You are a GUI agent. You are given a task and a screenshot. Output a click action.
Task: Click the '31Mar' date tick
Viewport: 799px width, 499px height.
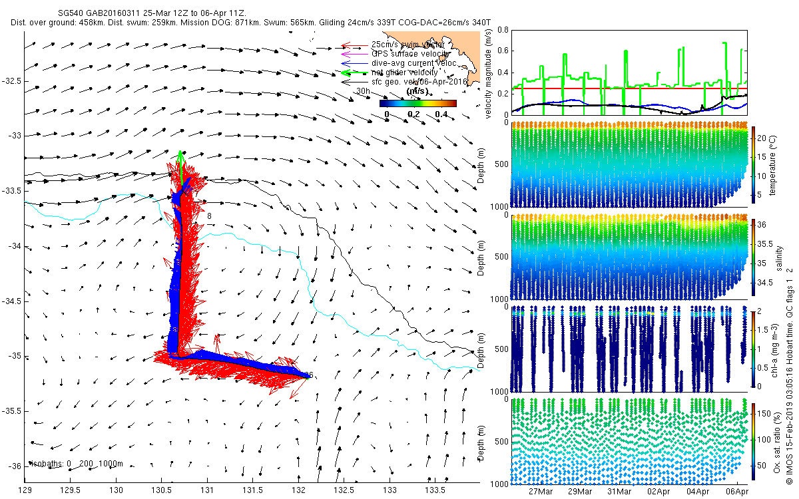click(619, 492)
